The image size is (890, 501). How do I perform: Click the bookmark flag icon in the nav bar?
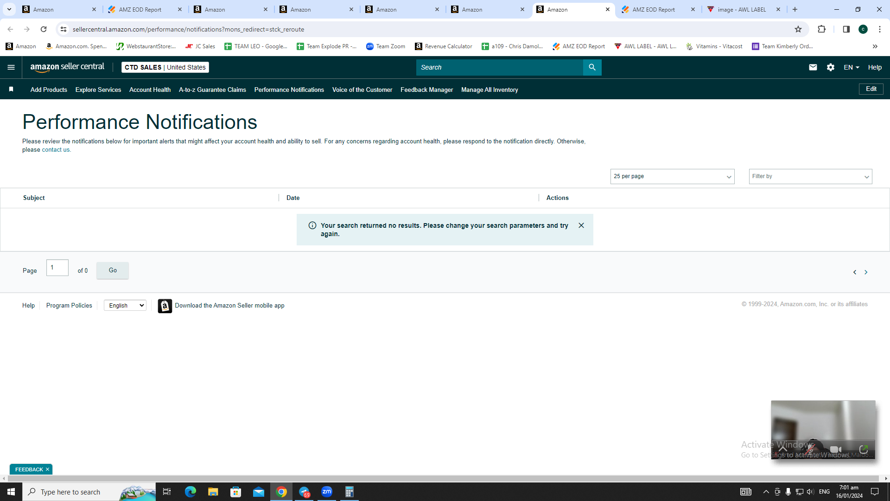click(11, 89)
